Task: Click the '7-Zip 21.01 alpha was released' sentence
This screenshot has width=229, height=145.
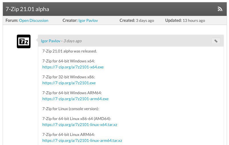Action: click(x=70, y=51)
